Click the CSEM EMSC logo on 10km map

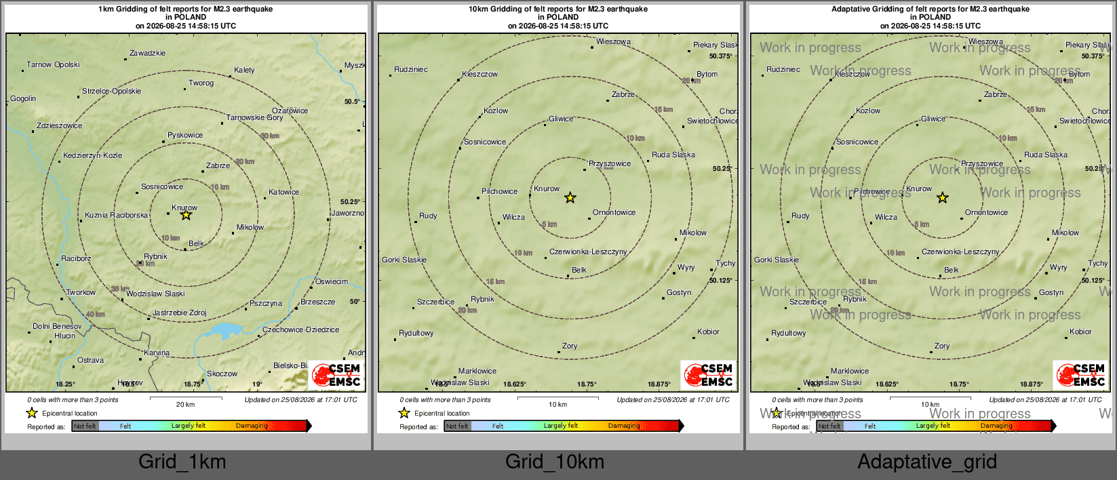click(709, 375)
